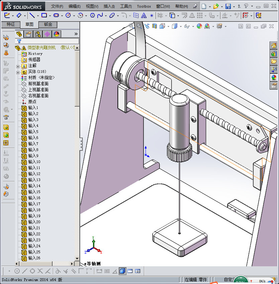Select the sketch Text tool
The width and height of the screenshot is (279, 284).
[144, 16]
